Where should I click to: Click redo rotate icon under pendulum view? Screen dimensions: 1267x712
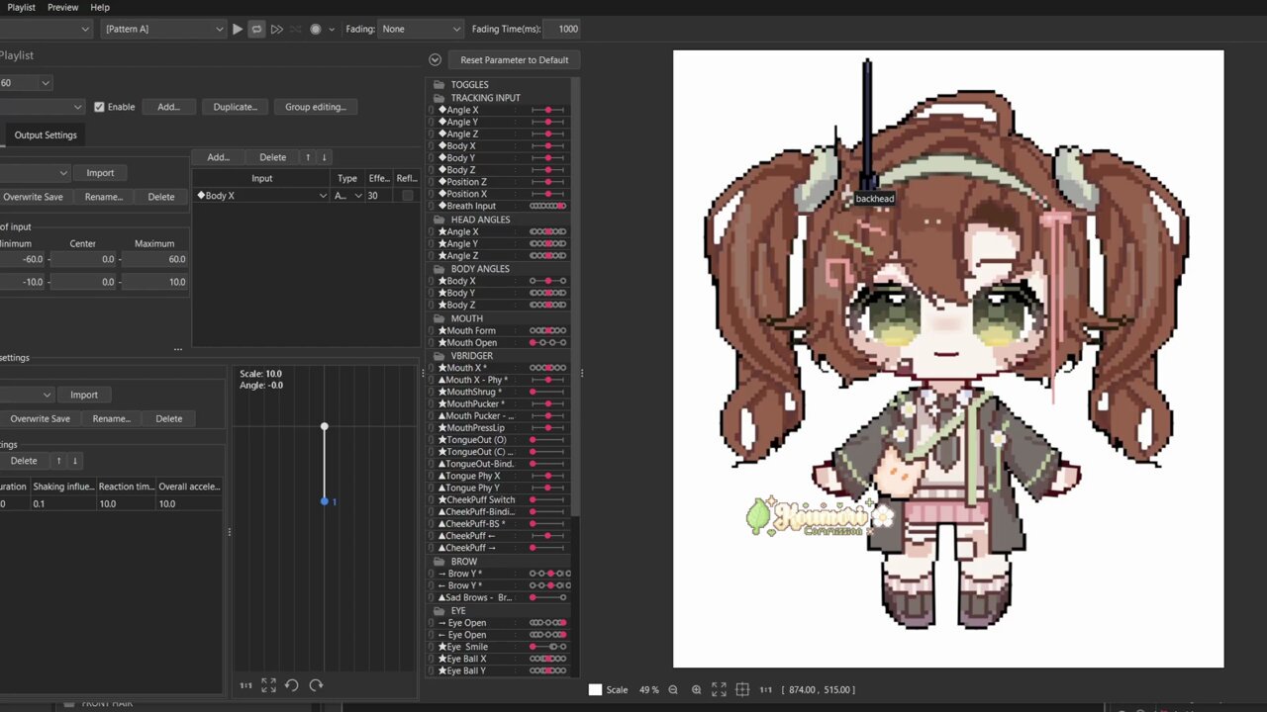pyautogui.click(x=316, y=685)
